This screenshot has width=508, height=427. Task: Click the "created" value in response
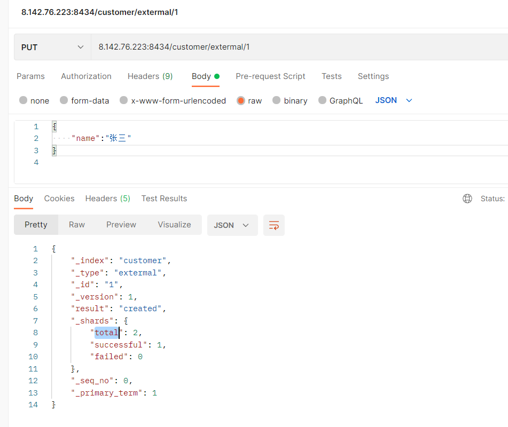click(x=140, y=309)
